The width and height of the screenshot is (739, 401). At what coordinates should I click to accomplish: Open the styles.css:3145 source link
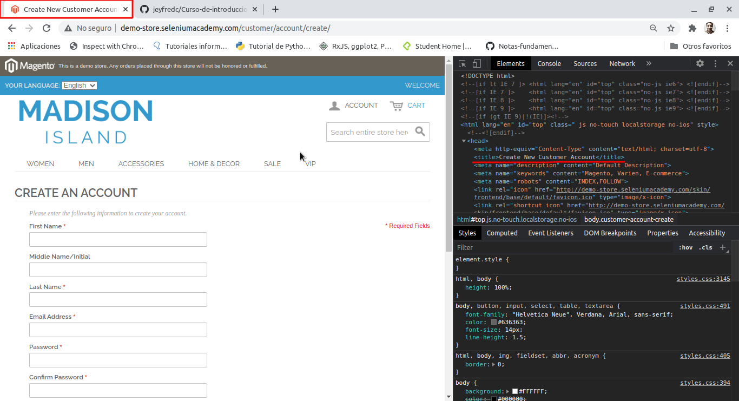(x=703, y=279)
